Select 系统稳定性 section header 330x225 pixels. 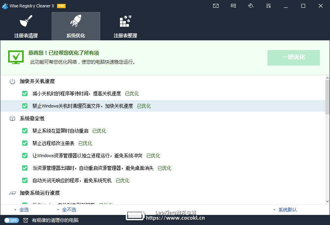(32, 118)
